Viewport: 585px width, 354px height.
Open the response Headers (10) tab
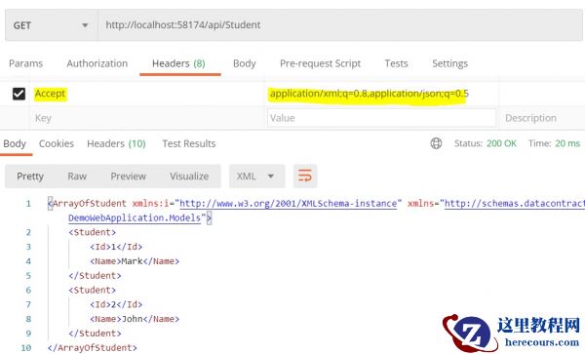(116, 143)
